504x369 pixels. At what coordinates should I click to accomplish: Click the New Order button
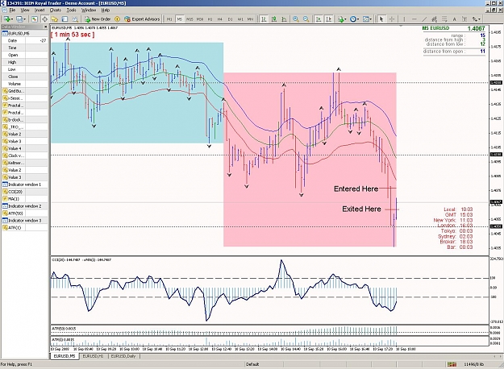(98, 19)
